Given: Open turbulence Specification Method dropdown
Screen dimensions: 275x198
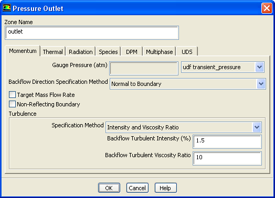Looking at the screenshot, I should coord(184,127).
